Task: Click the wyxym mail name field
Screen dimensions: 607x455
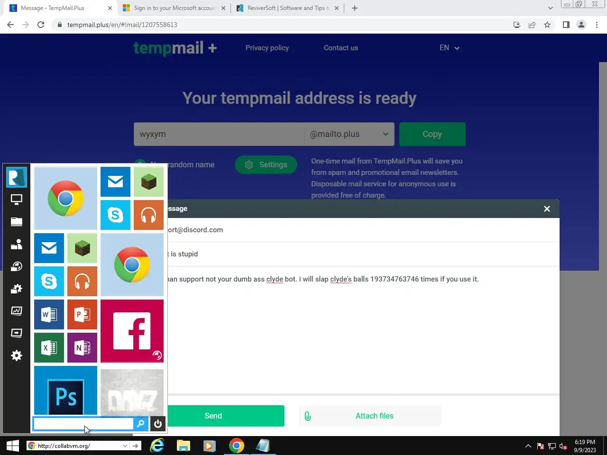Action: pyautogui.click(x=219, y=134)
